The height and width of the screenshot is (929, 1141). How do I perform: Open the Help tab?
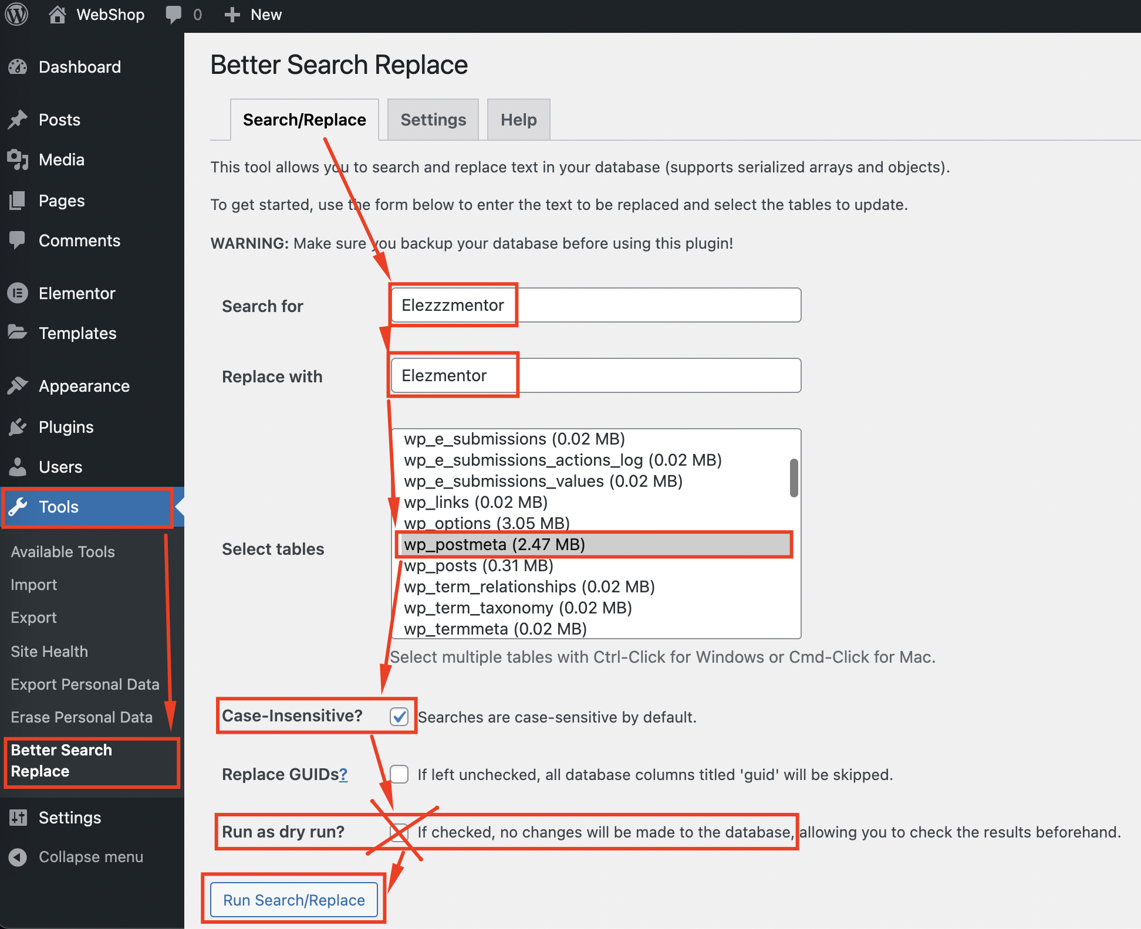coord(518,120)
